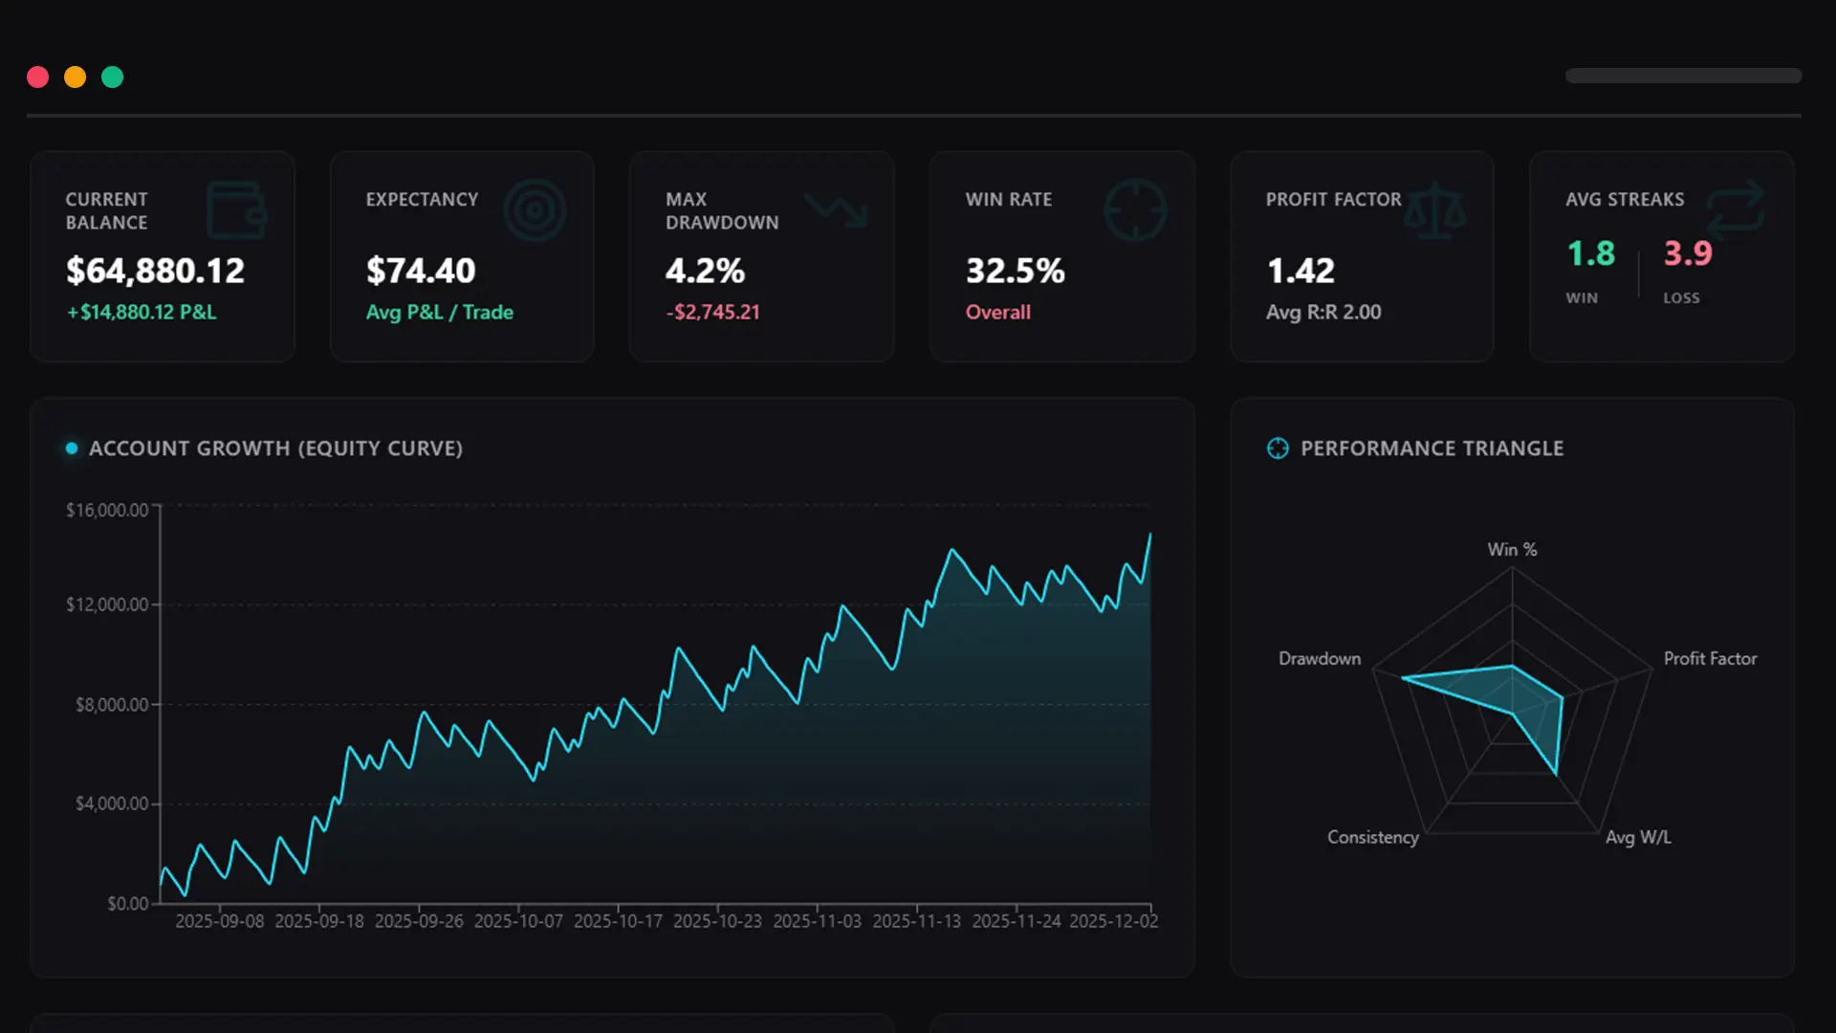Toggle the equity curve series via its legend marker
1836x1033 pixels.
(72, 447)
